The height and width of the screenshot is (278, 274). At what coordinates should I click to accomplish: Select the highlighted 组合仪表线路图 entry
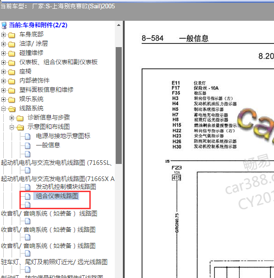57,196
